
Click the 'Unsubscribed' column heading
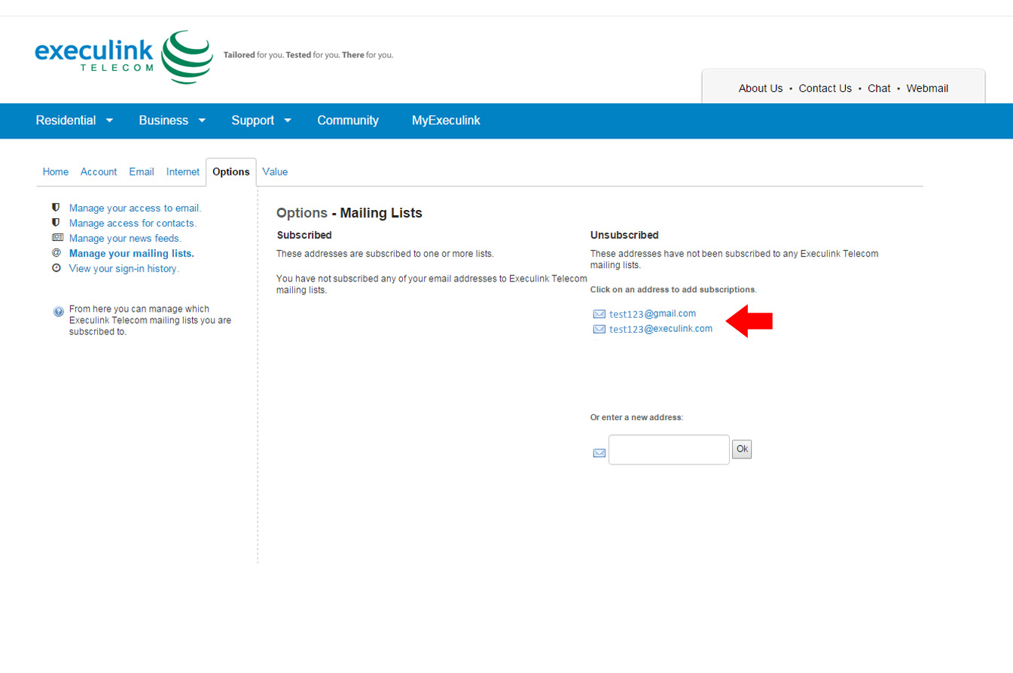click(x=624, y=235)
